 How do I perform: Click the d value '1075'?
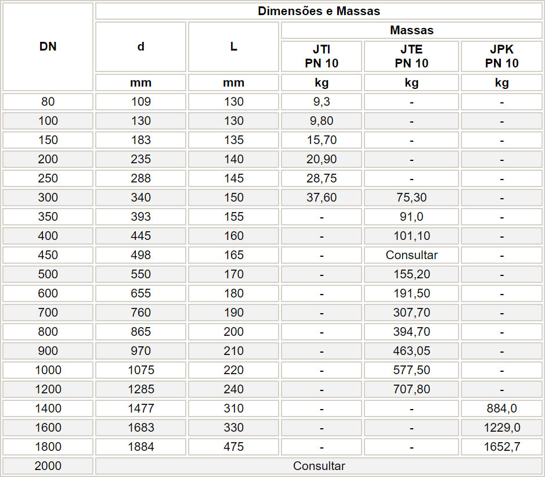coord(141,370)
